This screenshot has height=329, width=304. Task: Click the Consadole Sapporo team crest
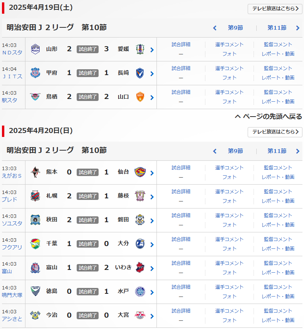click(35, 196)
